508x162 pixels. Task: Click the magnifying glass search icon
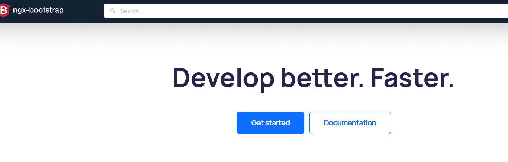[x=113, y=11]
